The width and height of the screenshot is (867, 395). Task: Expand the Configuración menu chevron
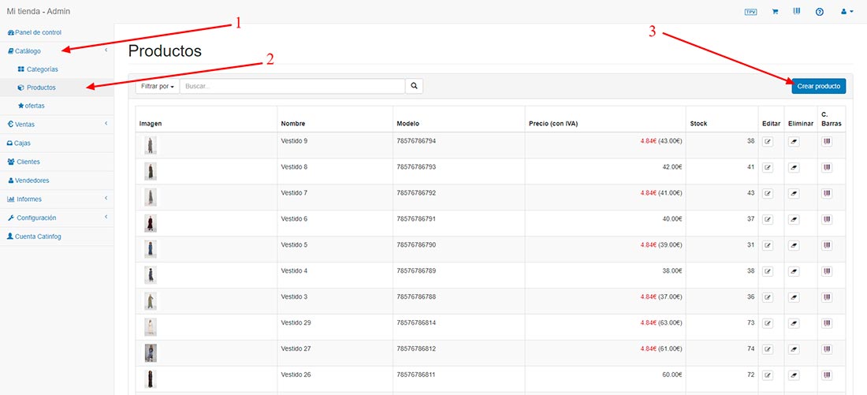106,217
